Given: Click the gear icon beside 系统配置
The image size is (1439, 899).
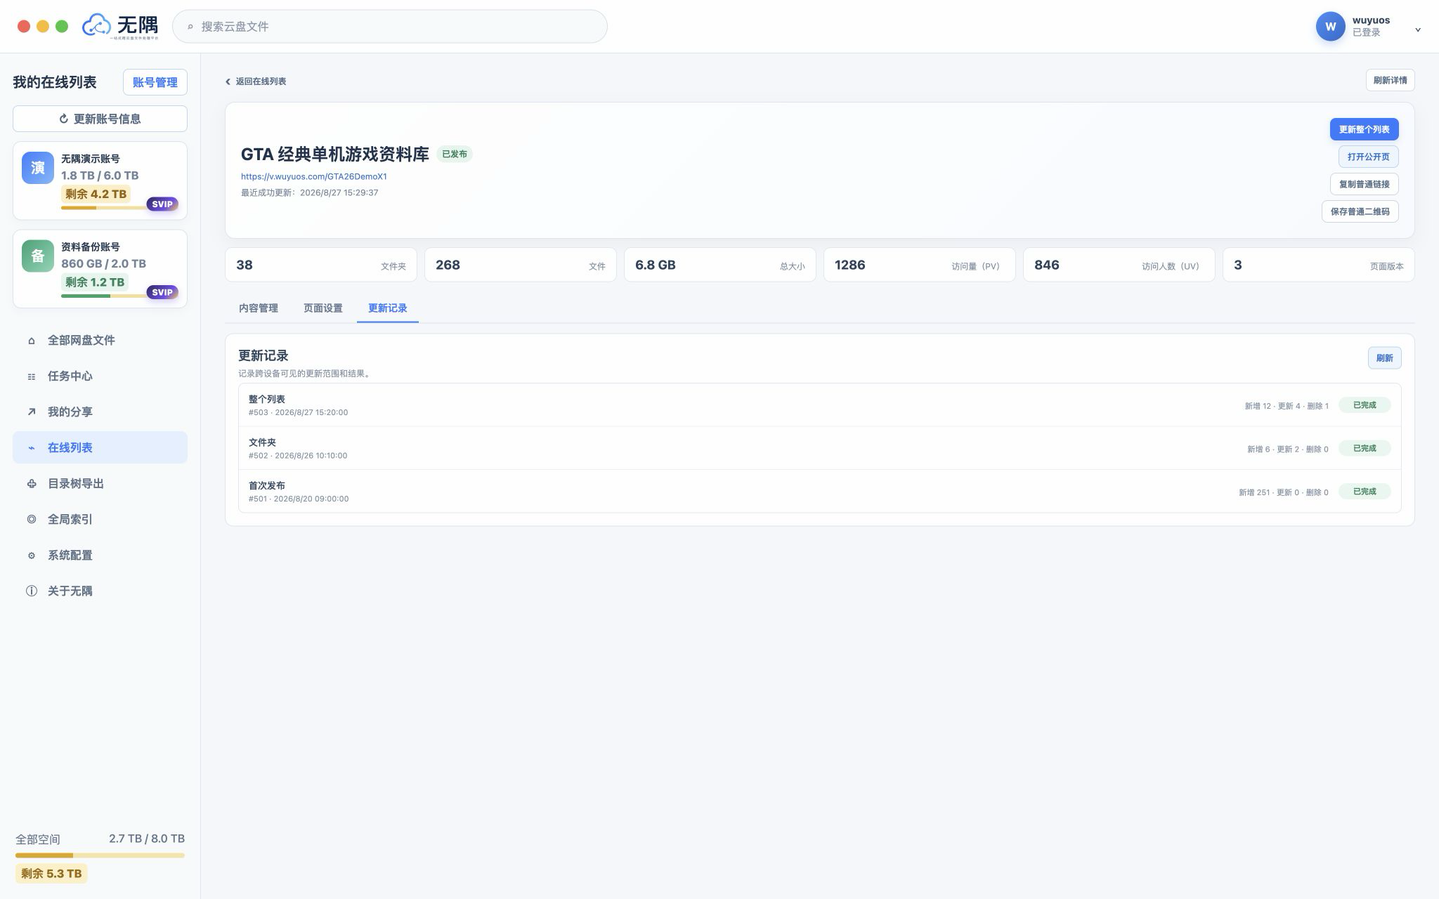Looking at the screenshot, I should 32,556.
